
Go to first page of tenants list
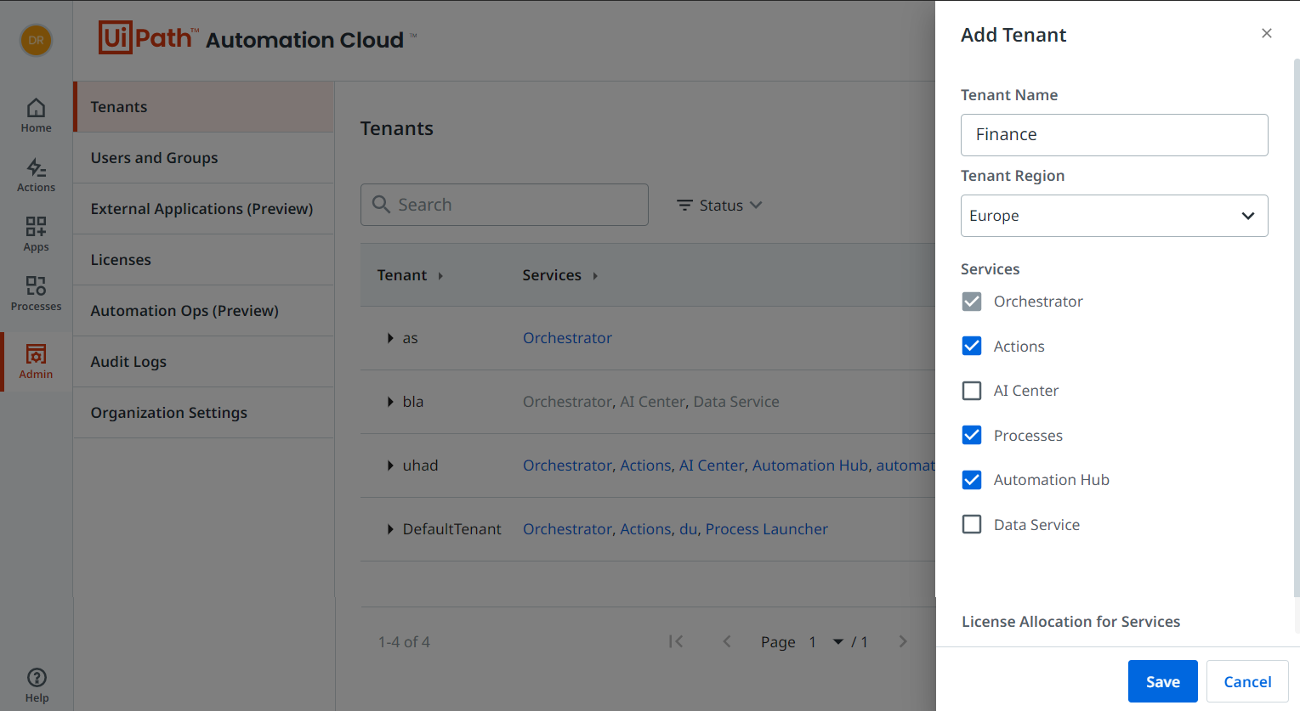point(676,641)
